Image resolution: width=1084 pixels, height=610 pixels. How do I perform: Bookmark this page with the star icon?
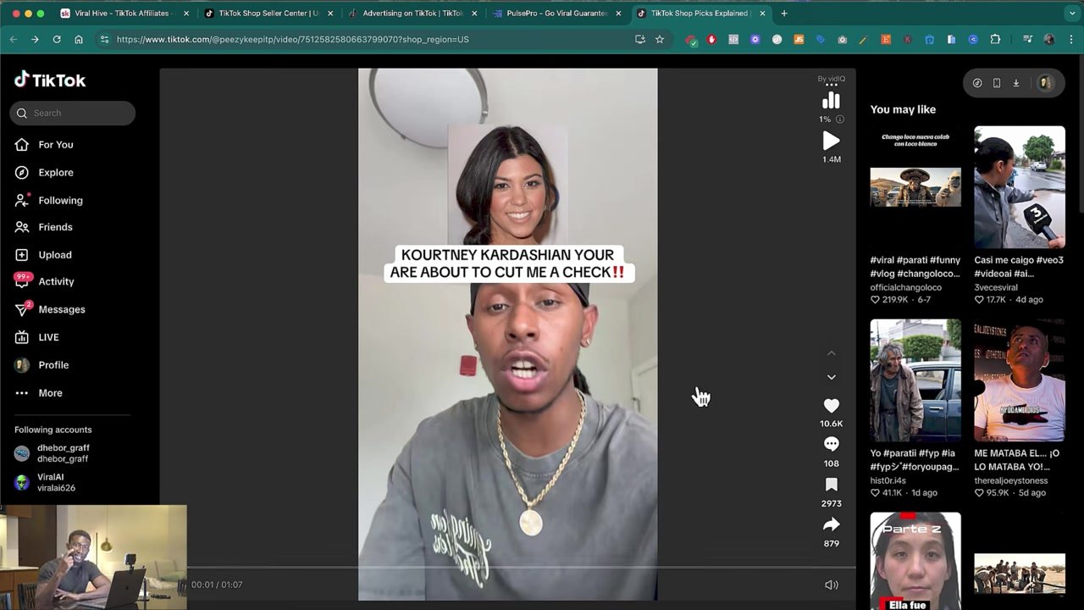pyautogui.click(x=660, y=39)
